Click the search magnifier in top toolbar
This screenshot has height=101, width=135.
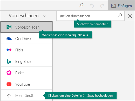[81, 5]
